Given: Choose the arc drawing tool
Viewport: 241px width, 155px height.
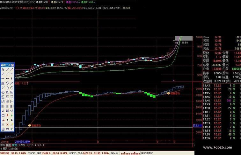Looking at the screenshot, I should pos(7,88).
